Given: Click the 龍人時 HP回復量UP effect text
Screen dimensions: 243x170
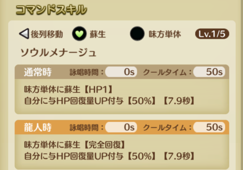Looking at the screenshot, I should click(109, 156).
